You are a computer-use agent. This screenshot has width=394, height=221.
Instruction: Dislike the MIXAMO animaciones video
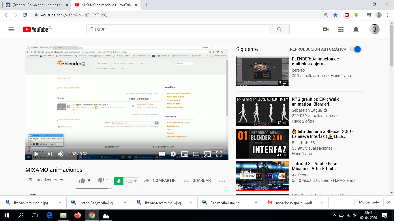coord(101,180)
